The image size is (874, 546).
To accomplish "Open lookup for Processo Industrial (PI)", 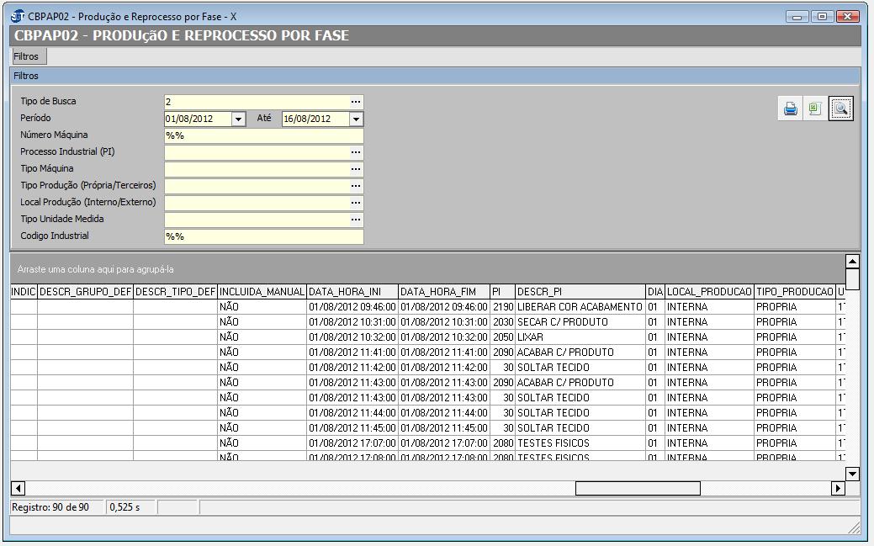I will pos(356,152).
